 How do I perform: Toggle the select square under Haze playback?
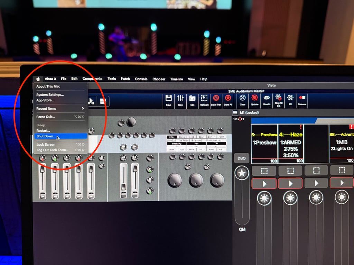[290, 171]
